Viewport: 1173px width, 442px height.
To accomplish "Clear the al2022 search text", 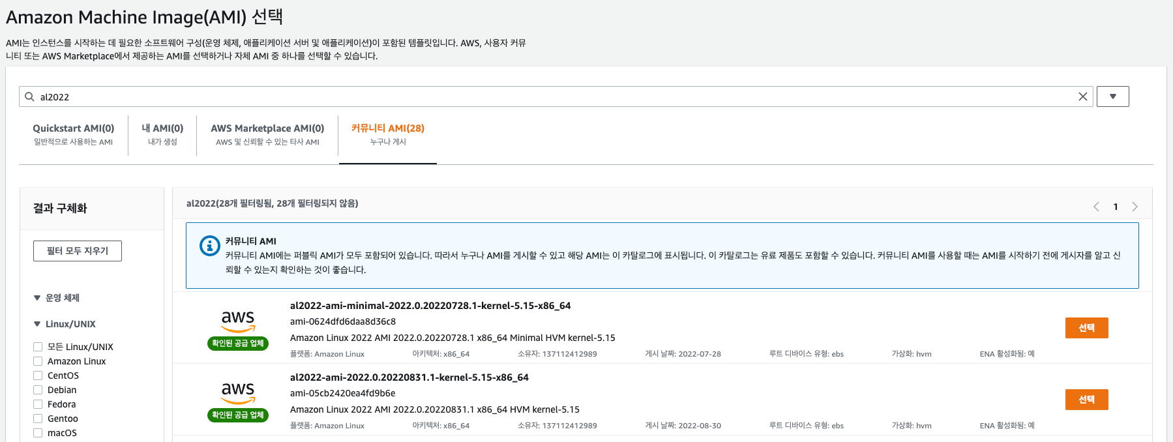I will tap(1083, 96).
